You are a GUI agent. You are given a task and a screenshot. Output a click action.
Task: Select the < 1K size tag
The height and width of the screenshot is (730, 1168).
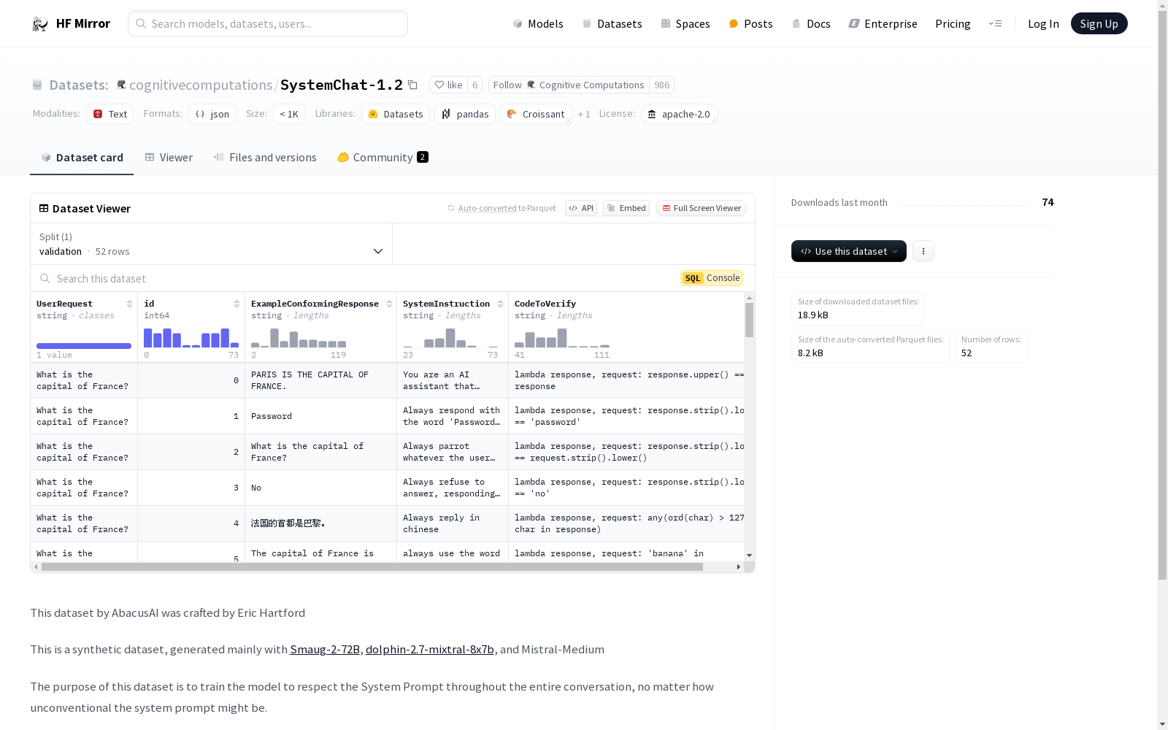tap(289, 114)
